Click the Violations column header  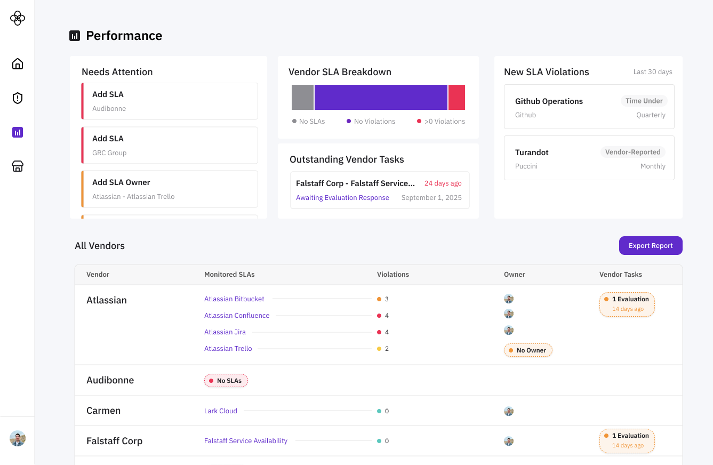coord(393,274)
